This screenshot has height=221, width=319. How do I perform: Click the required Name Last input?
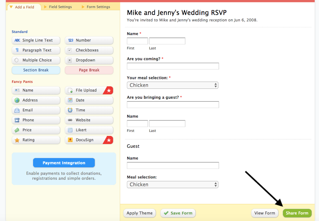click(x=167, y=41)
